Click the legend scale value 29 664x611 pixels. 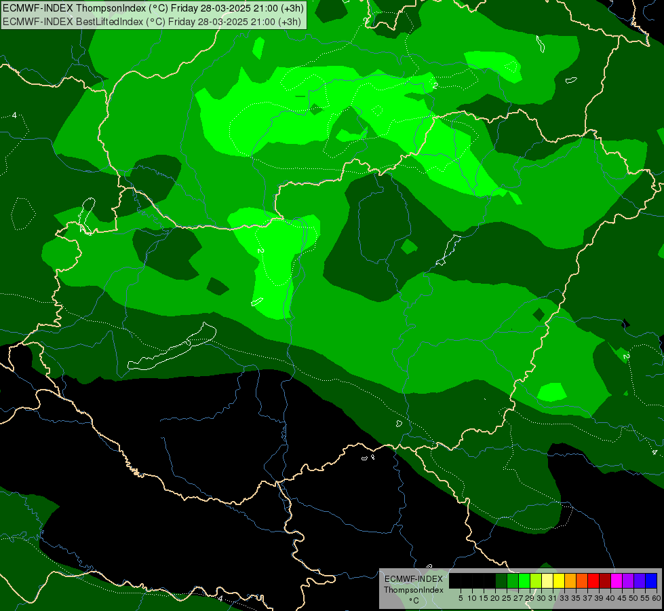pos(530,598)
